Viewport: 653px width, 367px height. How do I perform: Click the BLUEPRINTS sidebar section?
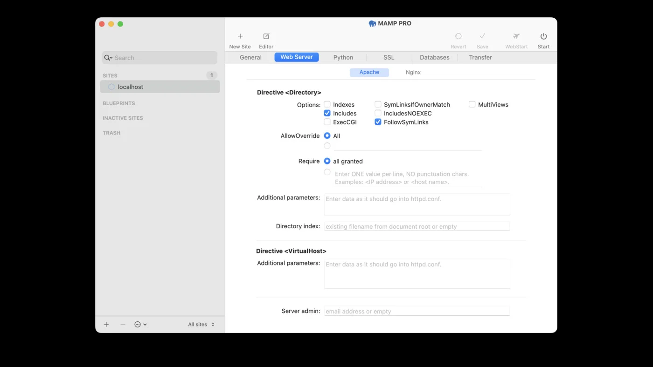(x=119, y=103)
